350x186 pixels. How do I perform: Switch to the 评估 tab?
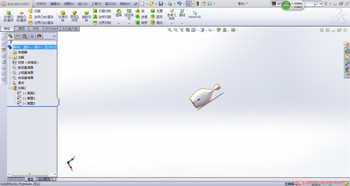coord(36,29)
